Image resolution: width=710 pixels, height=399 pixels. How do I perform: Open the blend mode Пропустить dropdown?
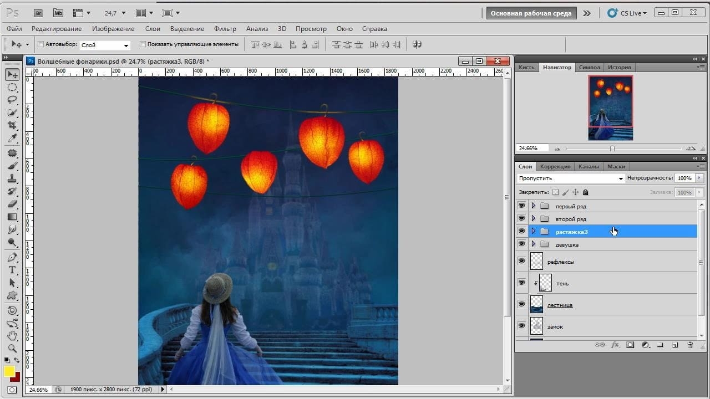(x=571, y=178)
